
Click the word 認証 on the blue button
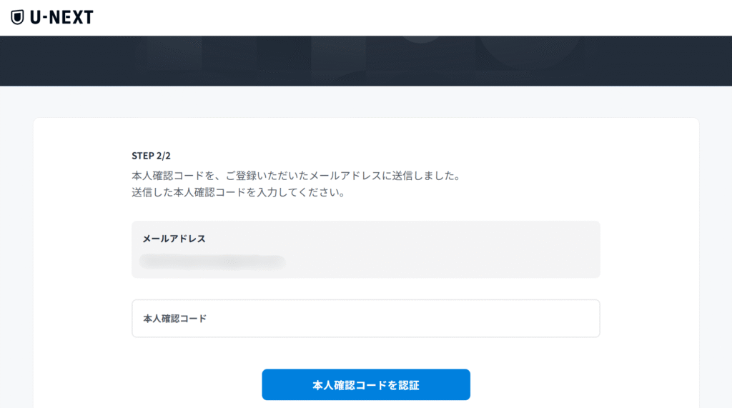408,385
